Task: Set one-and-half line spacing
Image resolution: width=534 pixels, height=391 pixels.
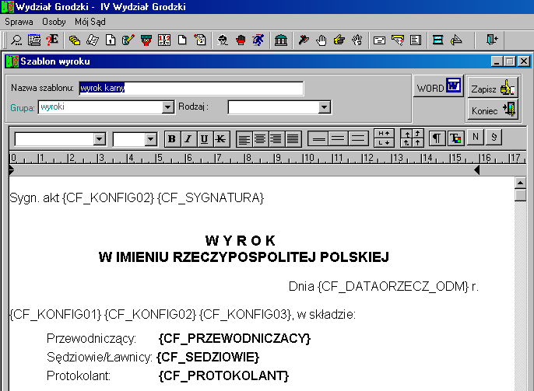Action: (338, 139)
